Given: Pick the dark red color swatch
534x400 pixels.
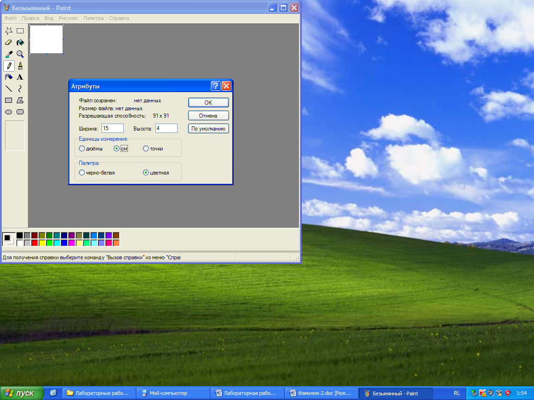Looking at the screenshot, I should point(34,235).
